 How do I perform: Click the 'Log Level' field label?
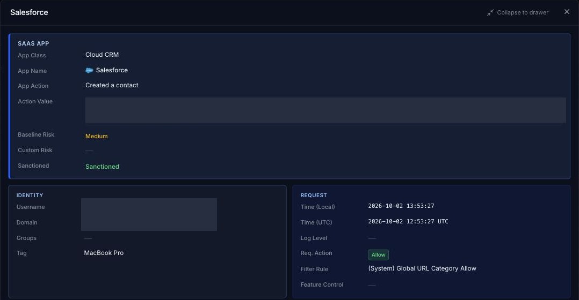[314, 238]
